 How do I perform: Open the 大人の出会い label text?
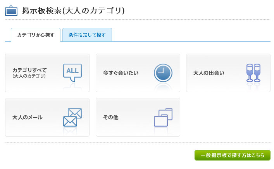209,73
